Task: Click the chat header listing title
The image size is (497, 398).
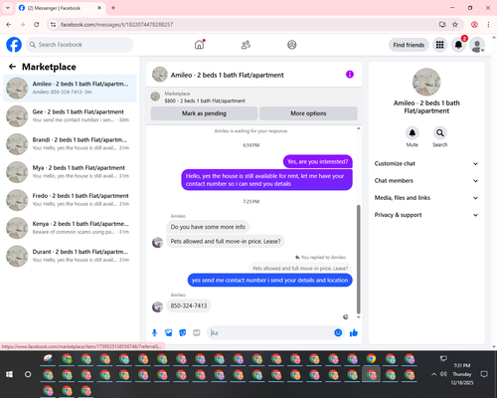Action: 228,75
